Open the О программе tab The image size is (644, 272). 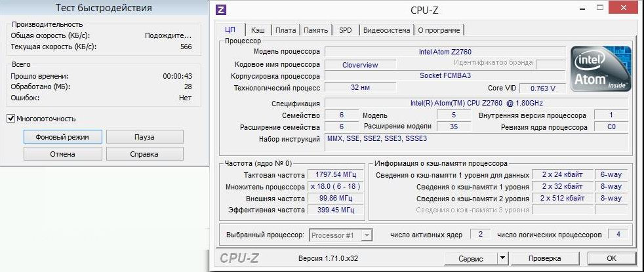[439, 30]
